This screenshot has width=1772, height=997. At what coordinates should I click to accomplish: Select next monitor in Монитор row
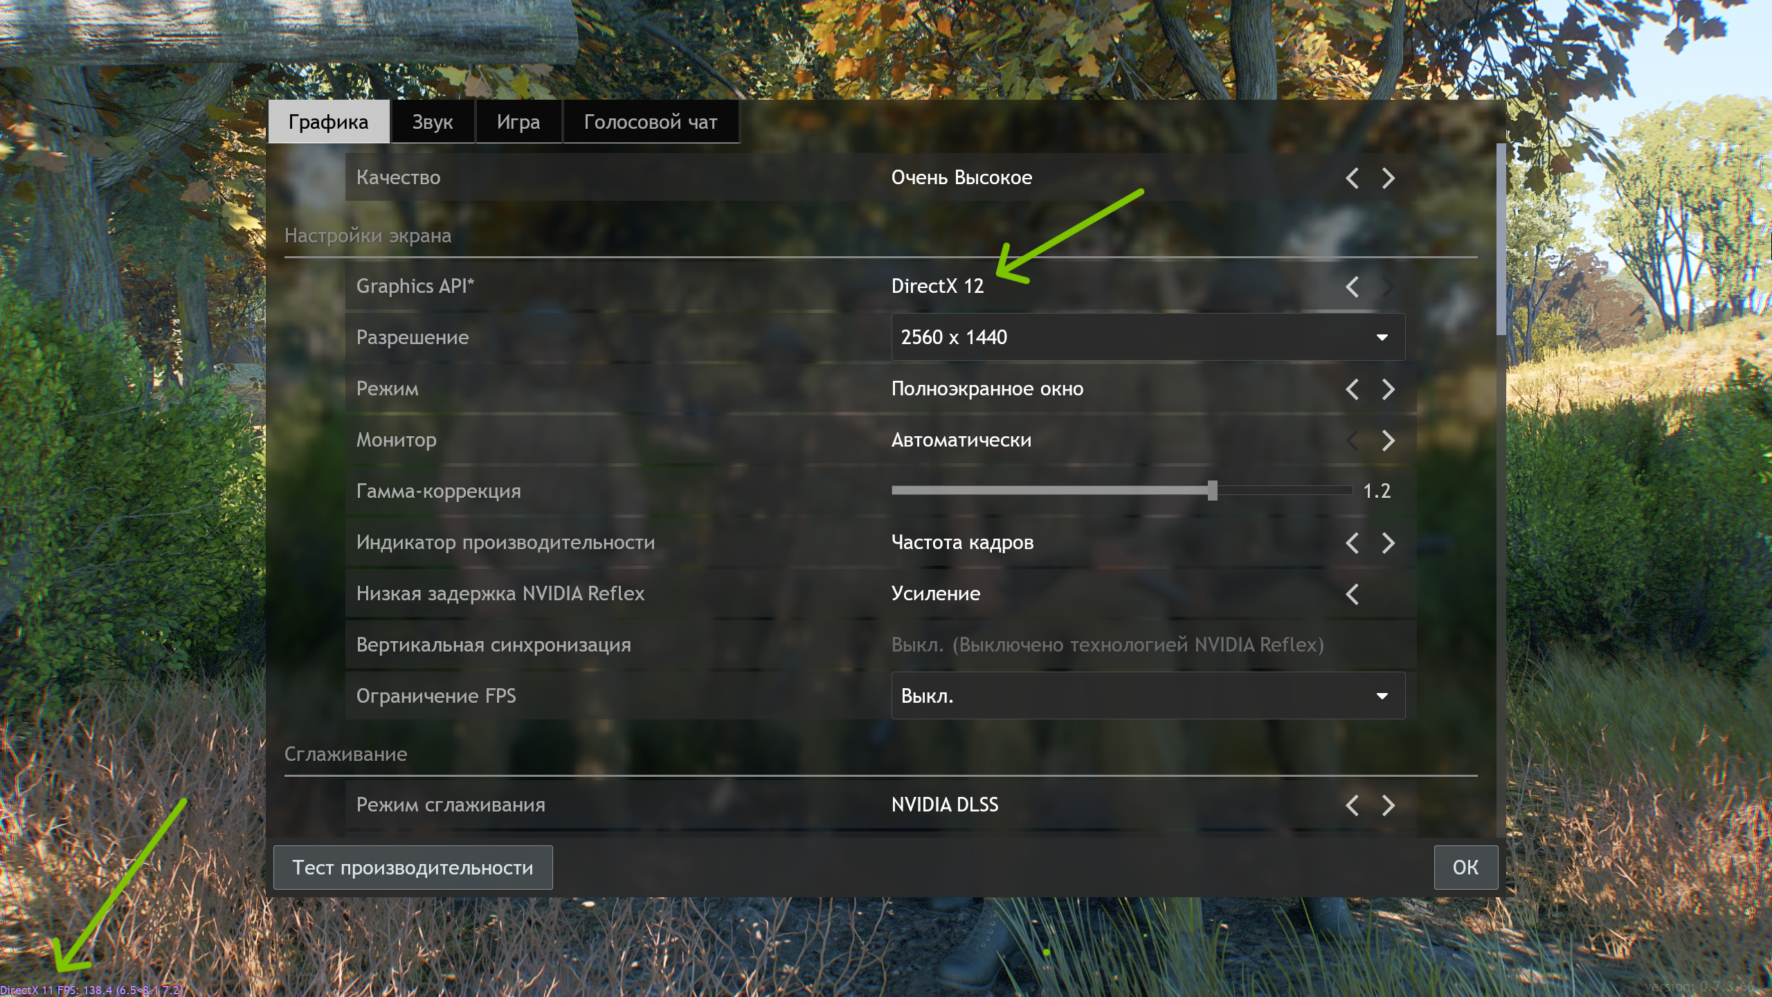(x=1388, y=440)
